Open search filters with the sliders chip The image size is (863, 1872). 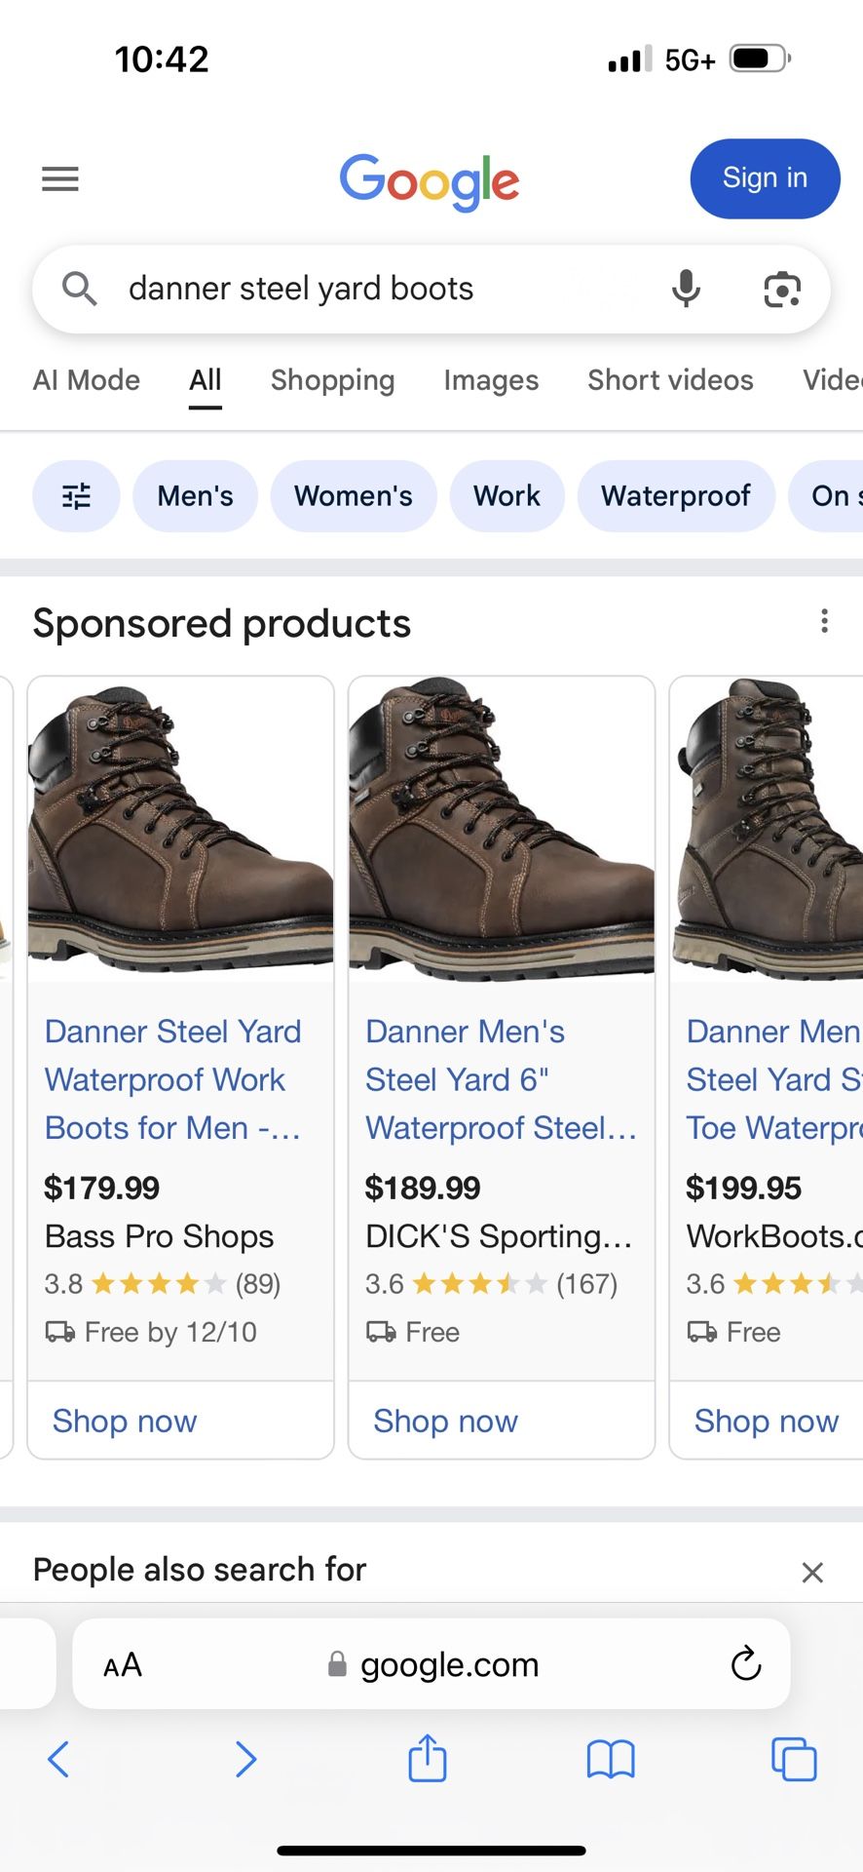(x=75, y=495)
